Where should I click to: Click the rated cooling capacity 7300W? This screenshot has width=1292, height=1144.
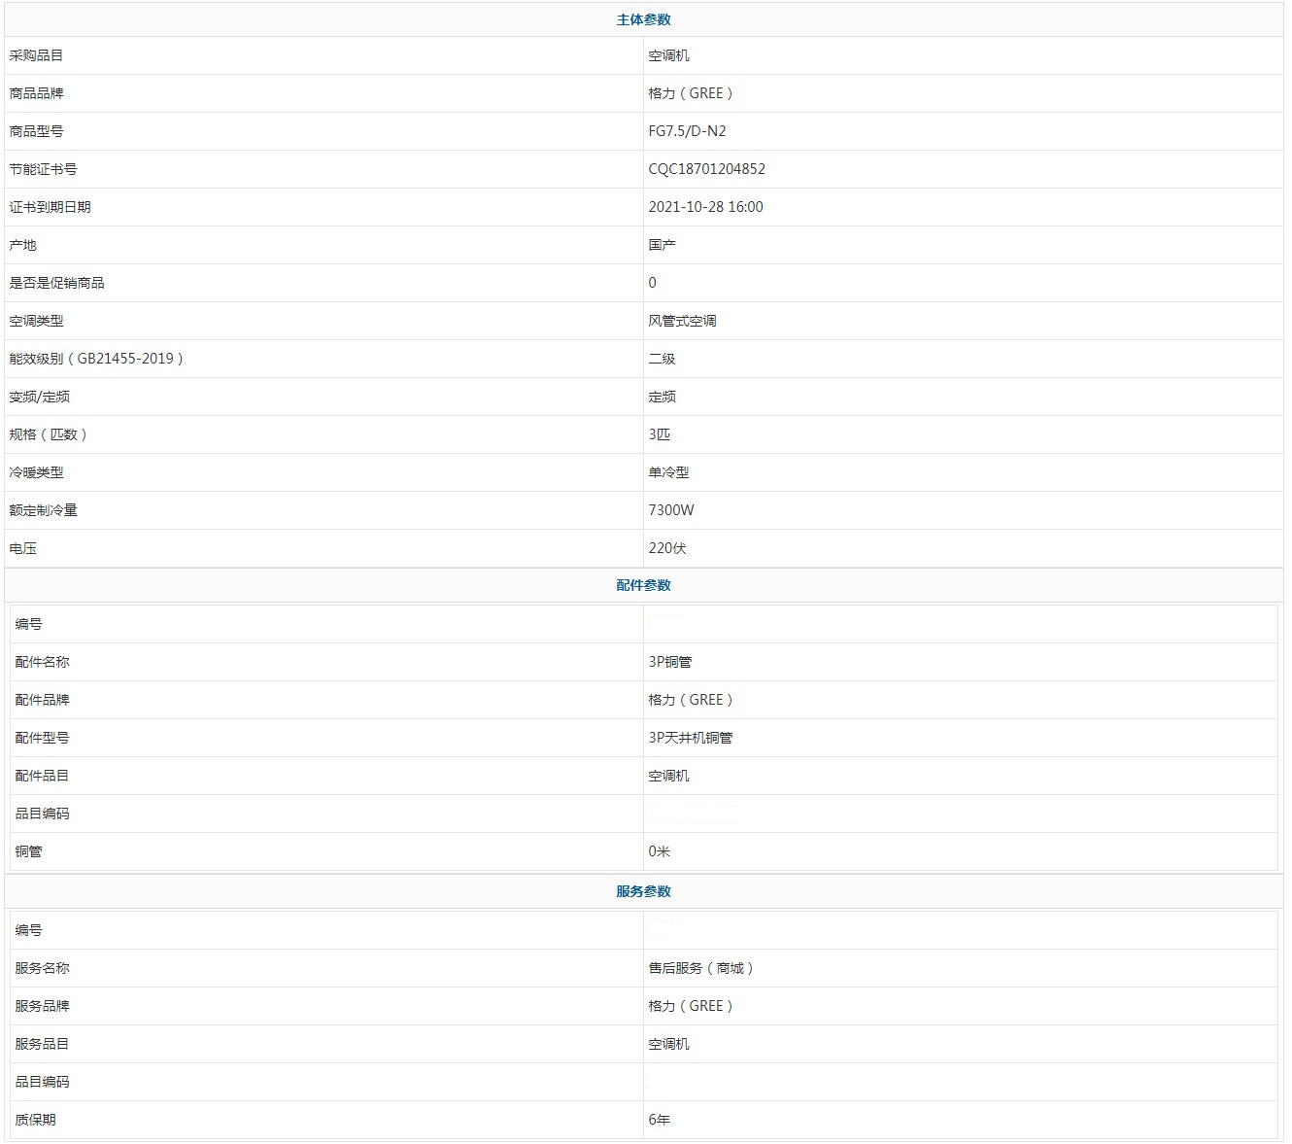670,510
